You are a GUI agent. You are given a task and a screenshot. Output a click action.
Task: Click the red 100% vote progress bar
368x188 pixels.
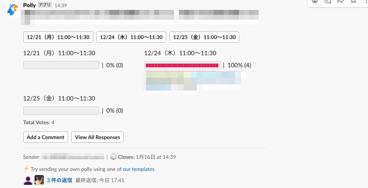click(x=182, y=66)
